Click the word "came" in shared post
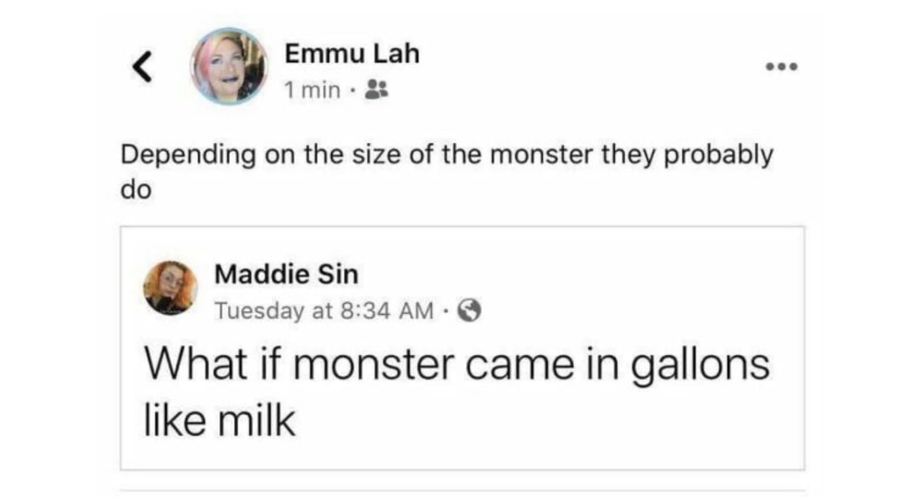 [519, 365]
